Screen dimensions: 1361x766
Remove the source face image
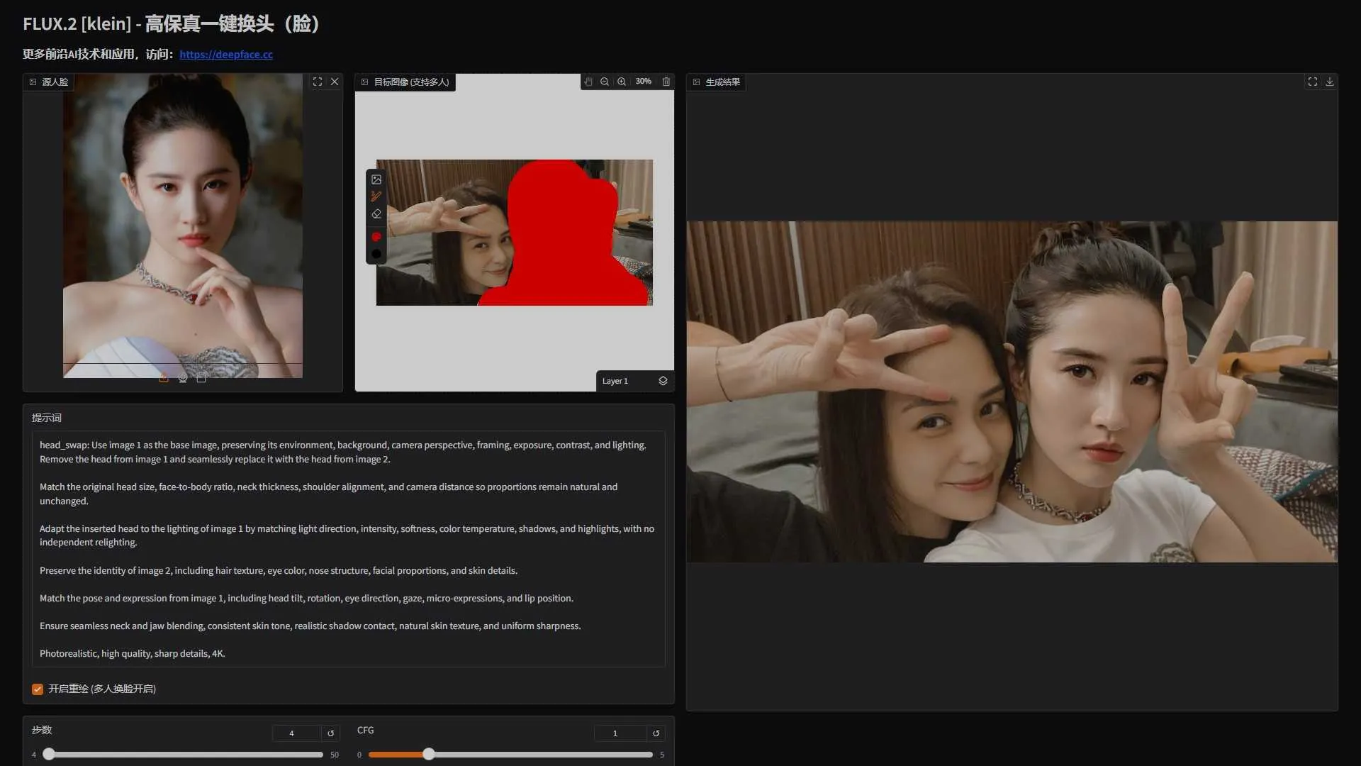335,82
